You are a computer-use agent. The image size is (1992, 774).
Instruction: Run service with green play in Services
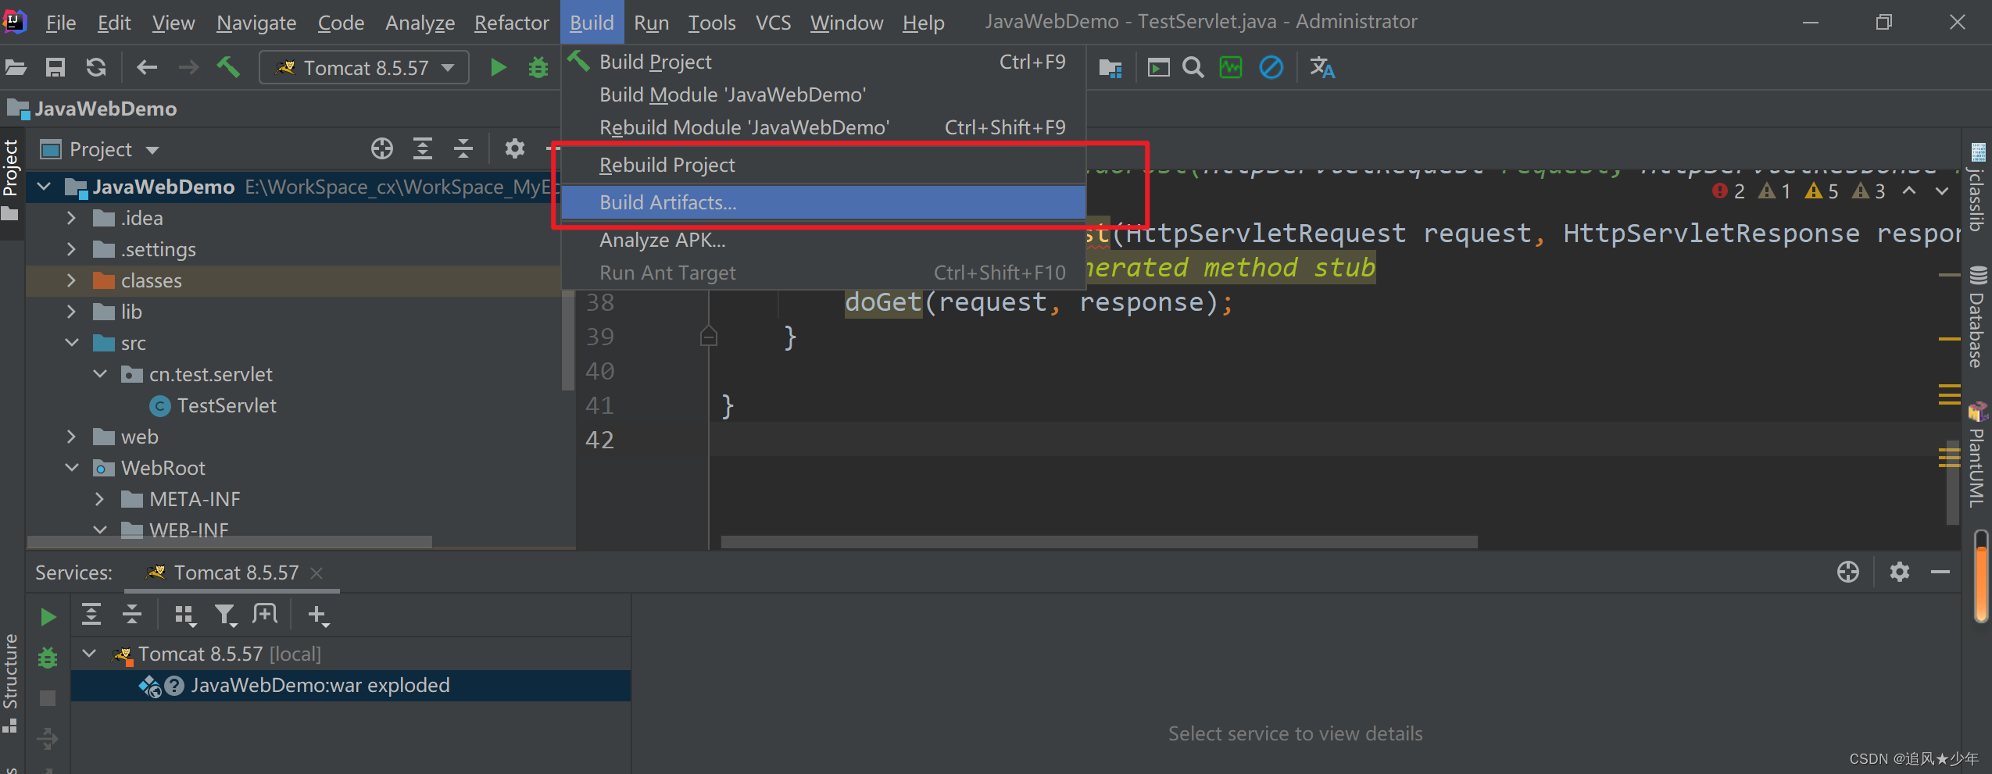point(48,617)
